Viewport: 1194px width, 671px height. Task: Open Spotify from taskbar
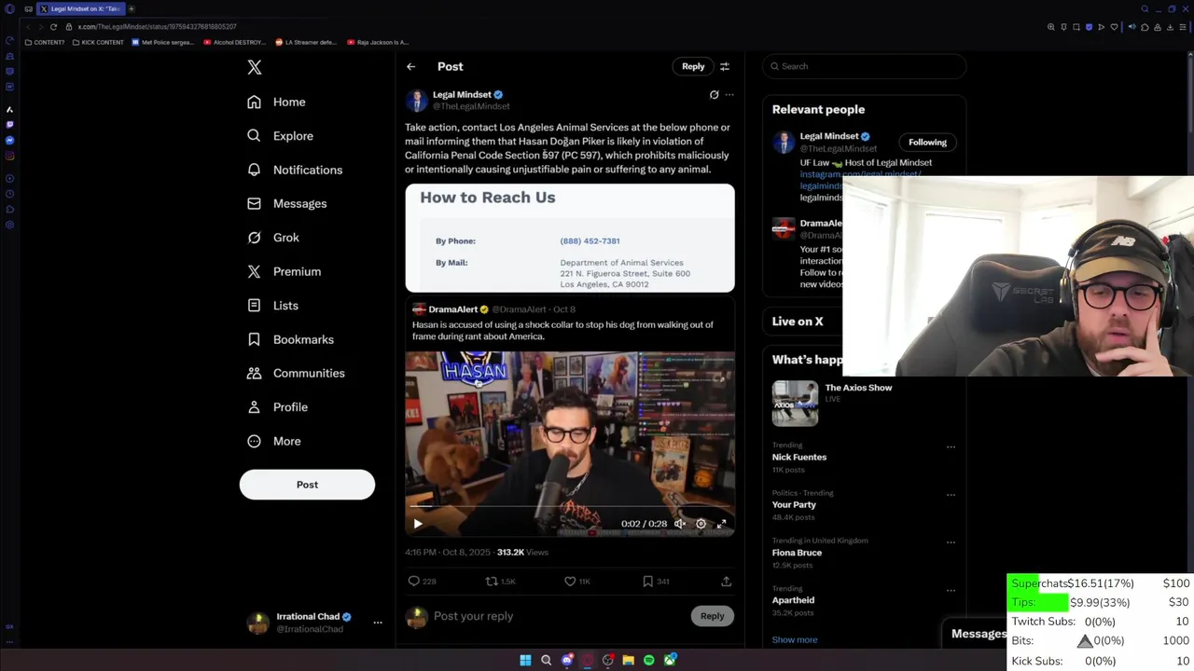649,660
